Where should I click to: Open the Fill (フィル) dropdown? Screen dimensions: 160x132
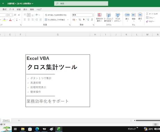pyautogui.click(x=150, y=18)
